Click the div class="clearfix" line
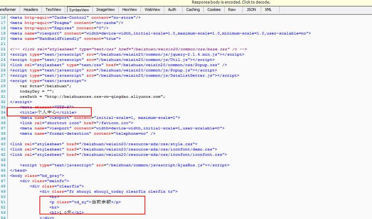Image resolution: width=372 pixels, height=219 pixels. pos(57,186)
